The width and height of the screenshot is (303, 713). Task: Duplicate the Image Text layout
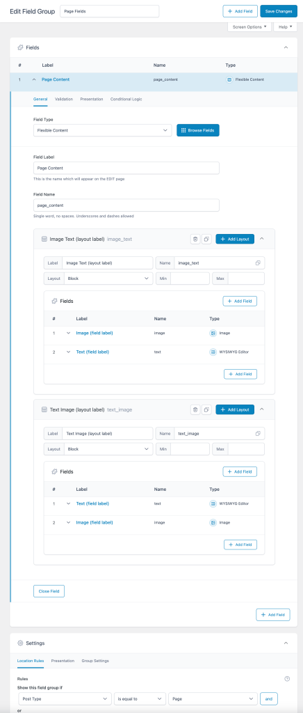(206, 239)
